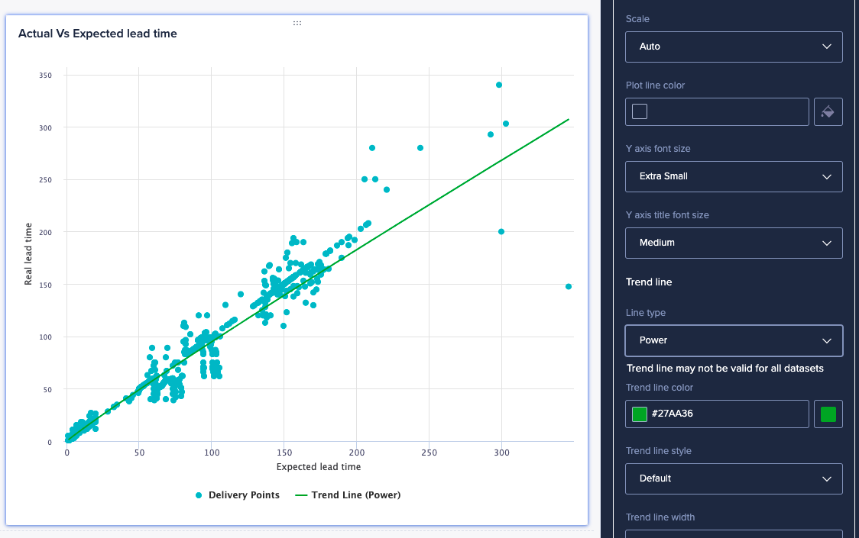This screenshot has height=538, width=859.
Task: Open the green color picker button for Trend line color
Action: coord(828,414)
